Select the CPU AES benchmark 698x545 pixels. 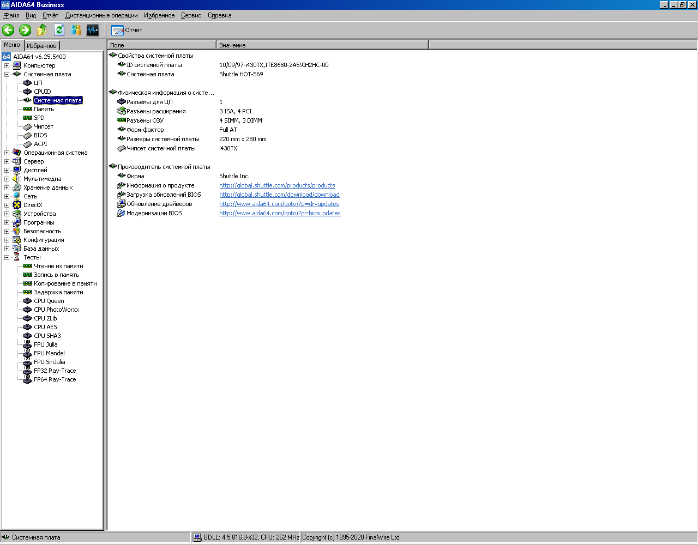[45, 327]
